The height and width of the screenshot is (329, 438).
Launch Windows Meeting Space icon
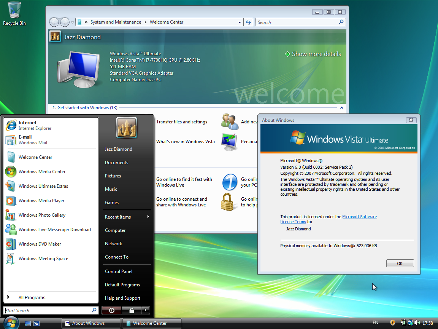pos(11,259)
